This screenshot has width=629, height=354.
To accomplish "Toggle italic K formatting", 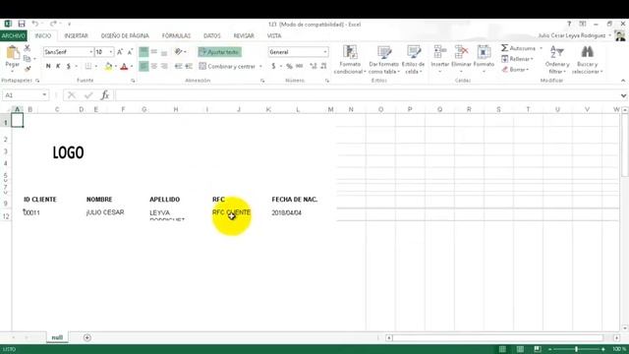I will (x=58, y=66).
